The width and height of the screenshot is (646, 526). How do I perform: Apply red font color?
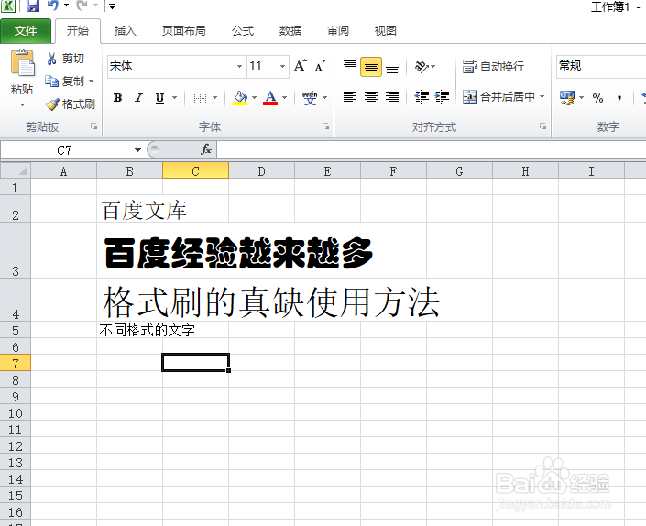[x=270, y=98]
